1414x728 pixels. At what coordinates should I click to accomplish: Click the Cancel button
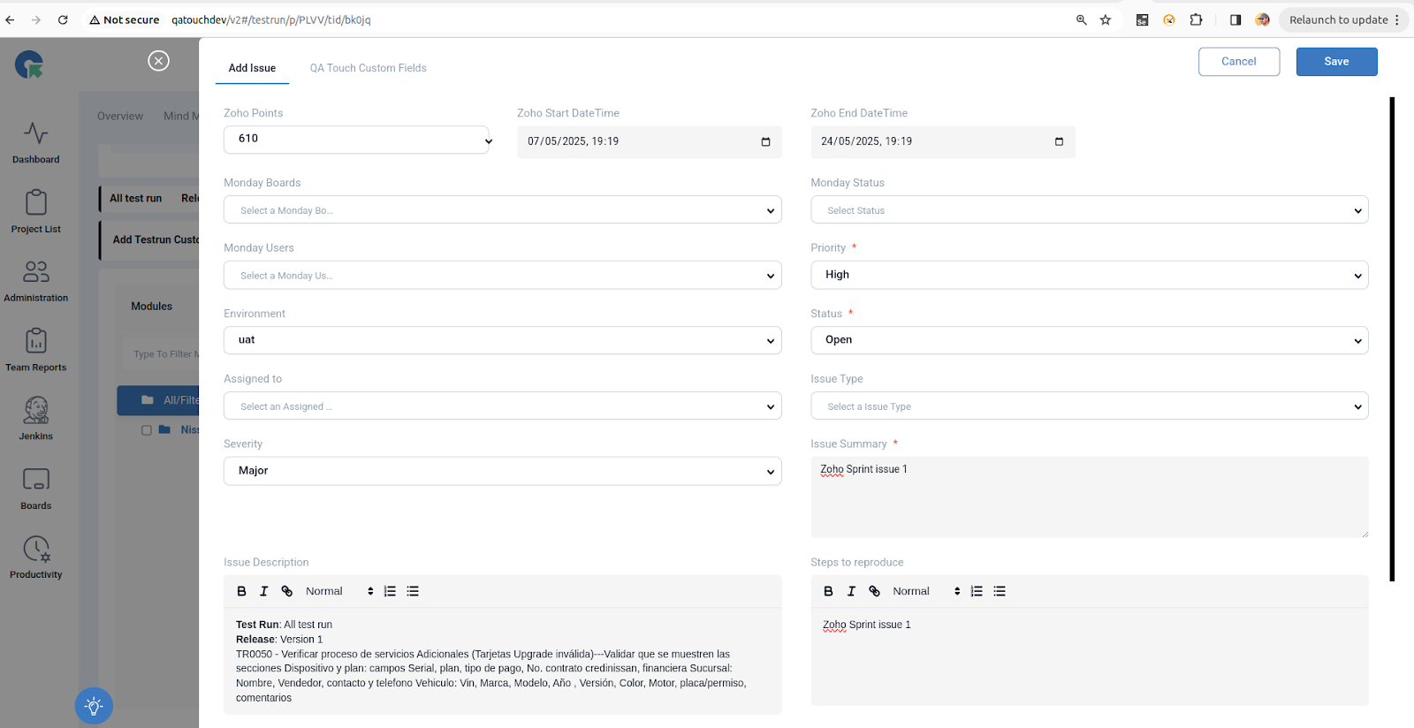point(1238,62)
